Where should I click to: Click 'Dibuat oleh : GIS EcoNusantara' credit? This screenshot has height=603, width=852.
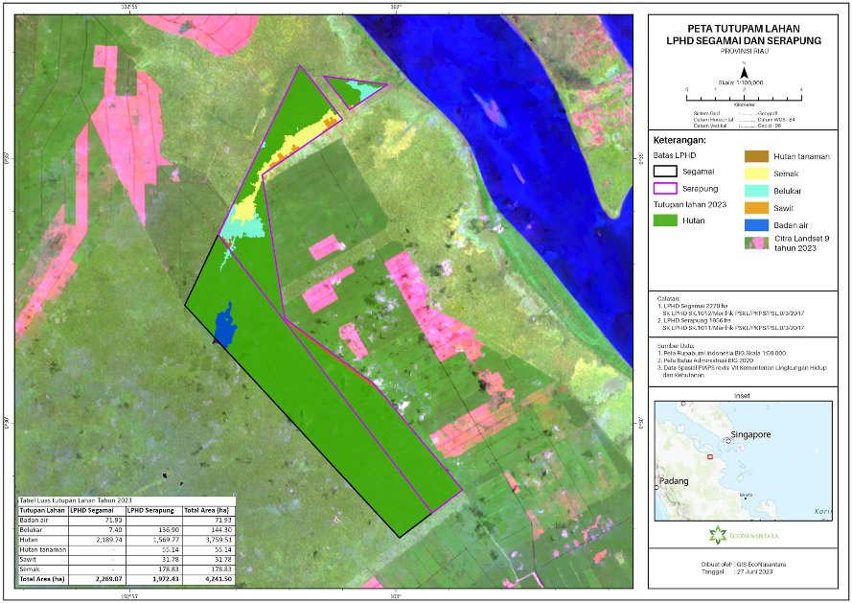(744, 565)
